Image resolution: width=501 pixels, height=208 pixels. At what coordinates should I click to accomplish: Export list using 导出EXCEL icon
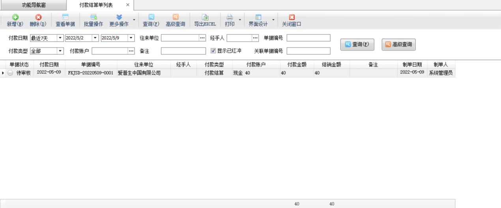coord(205,18)
